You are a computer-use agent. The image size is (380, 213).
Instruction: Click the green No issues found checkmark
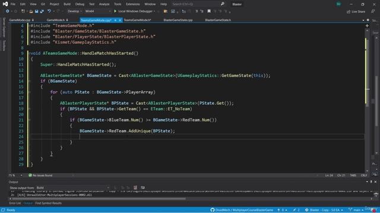30,175
